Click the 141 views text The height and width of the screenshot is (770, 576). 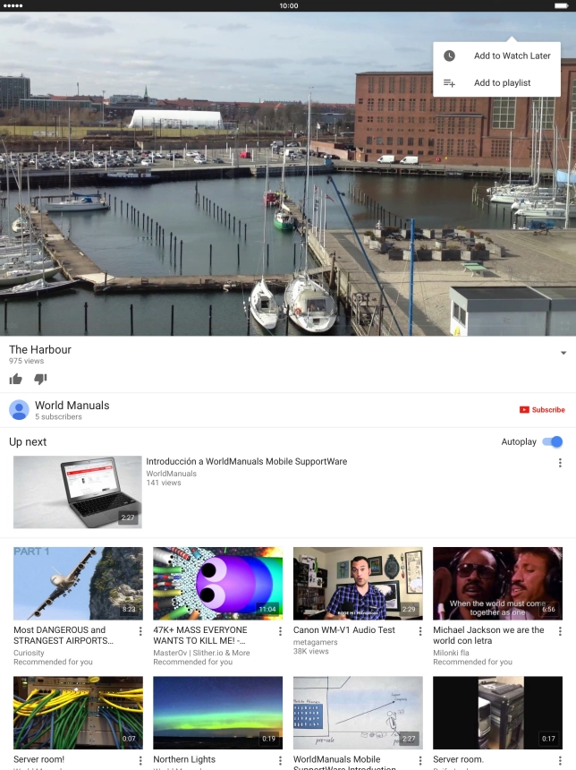click(x=164, y=483)
